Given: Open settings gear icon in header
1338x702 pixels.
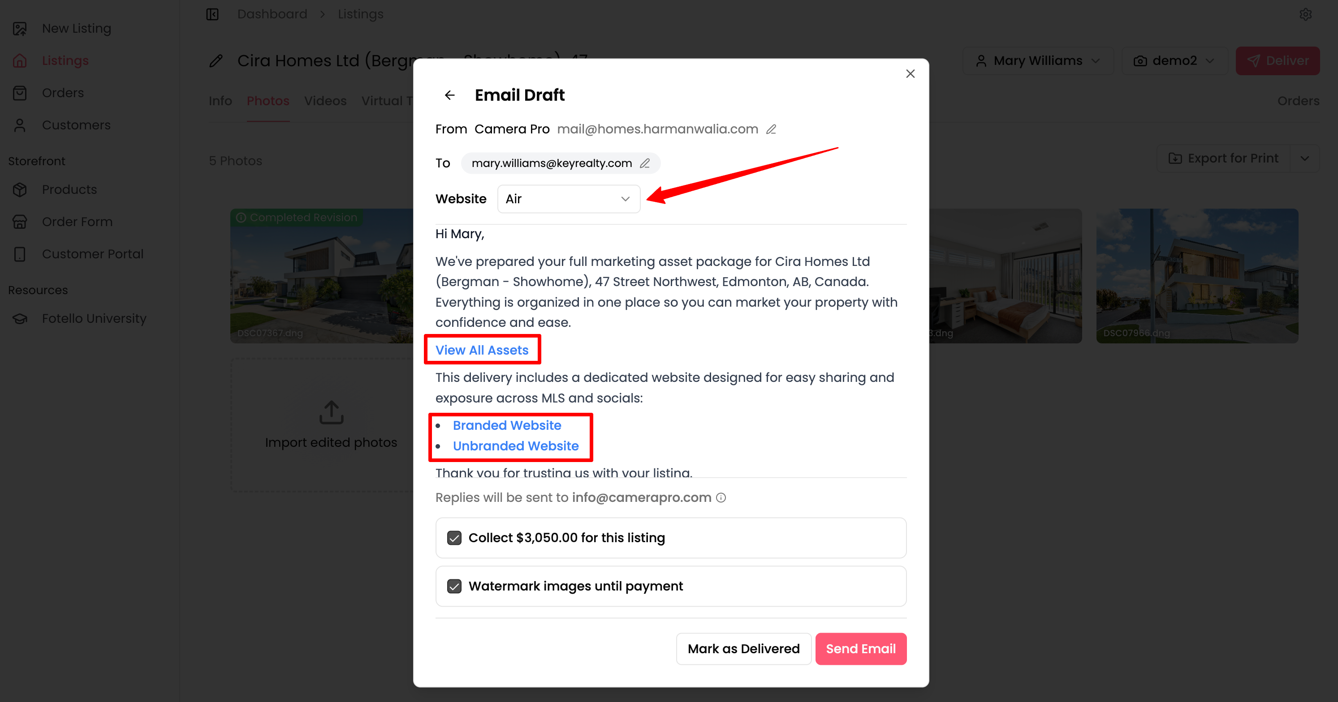Looking at the screenshot, I should (x=1305, y=14).
